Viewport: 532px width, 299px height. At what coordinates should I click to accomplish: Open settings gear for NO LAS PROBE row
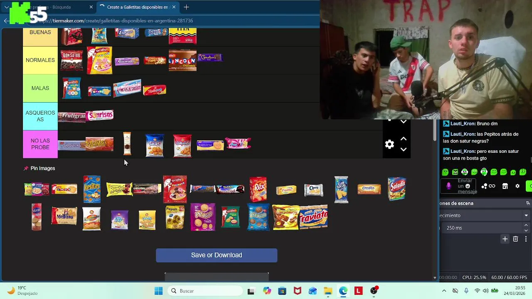(389, 144)
